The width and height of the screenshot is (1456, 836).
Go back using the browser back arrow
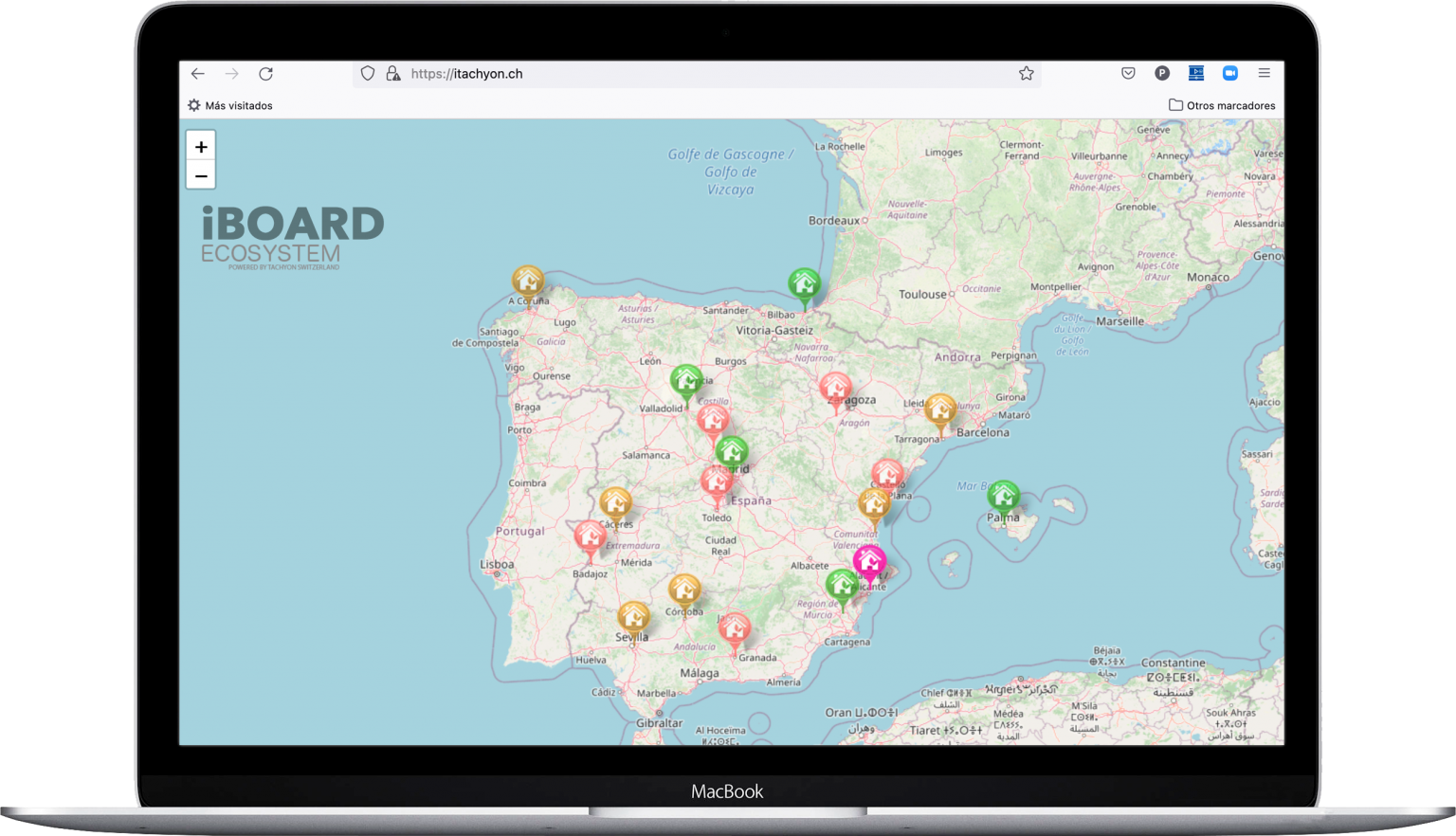[197, 74]
